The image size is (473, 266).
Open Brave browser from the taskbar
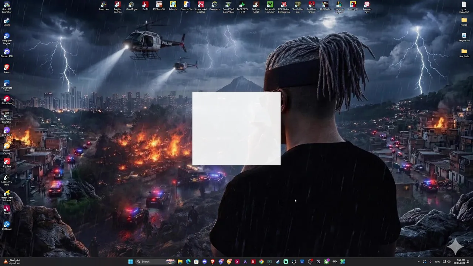[212, 262]
